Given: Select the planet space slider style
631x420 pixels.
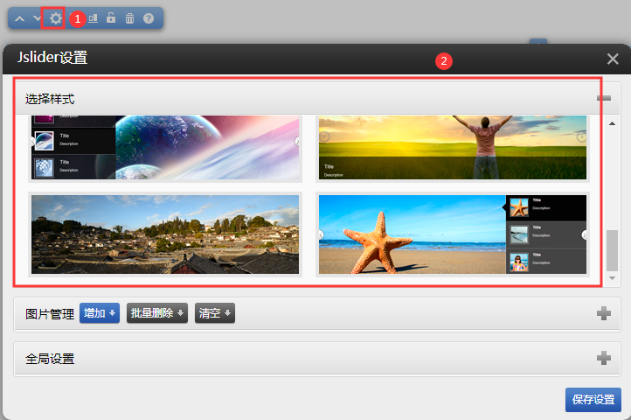Looking at the screenshot, I should (x=165, y=147).
